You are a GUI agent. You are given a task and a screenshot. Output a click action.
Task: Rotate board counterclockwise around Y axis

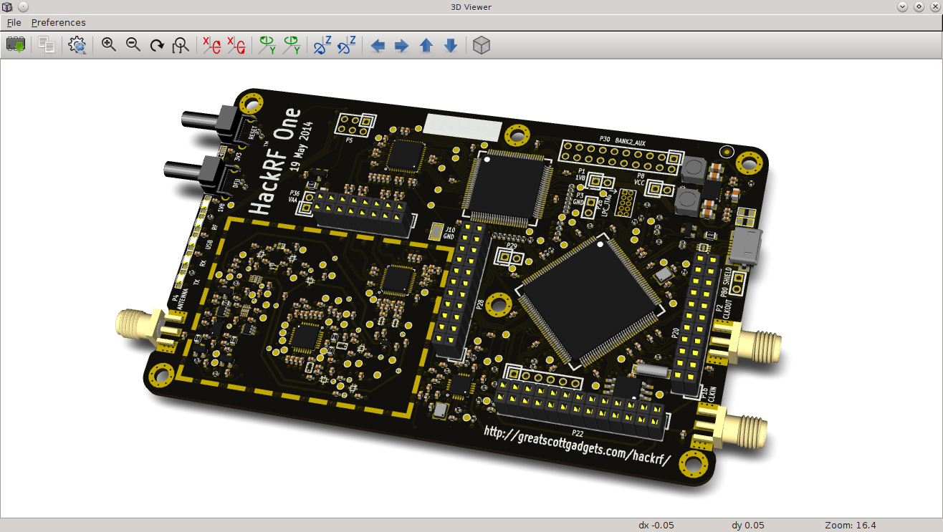tap(291, 45)
